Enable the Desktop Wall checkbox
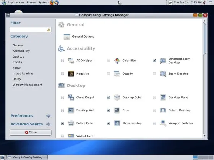The image size is (214, 160). (62, 110)
